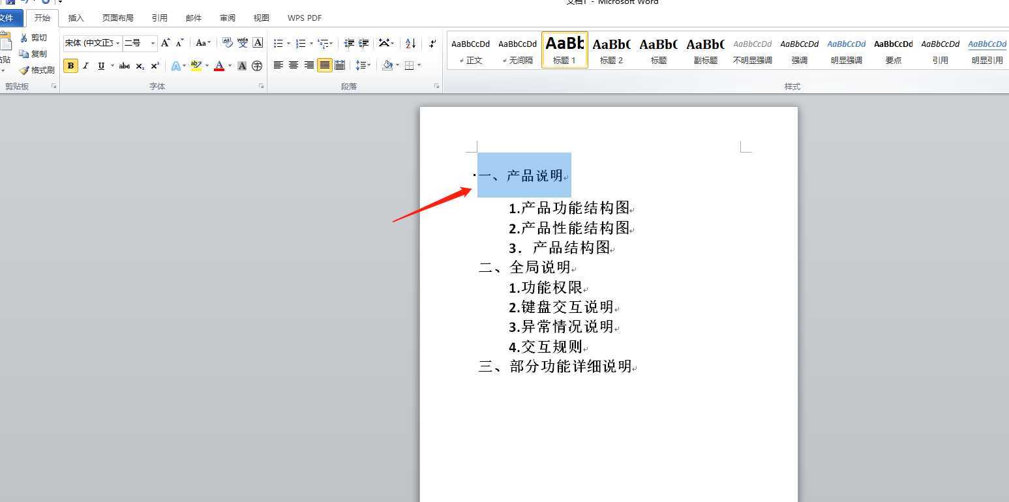This screenshot has width=1009, height=502.
Task: Apply the 明显强调 (Intense Emphasis) style
Action: click(x=847, y=50)
